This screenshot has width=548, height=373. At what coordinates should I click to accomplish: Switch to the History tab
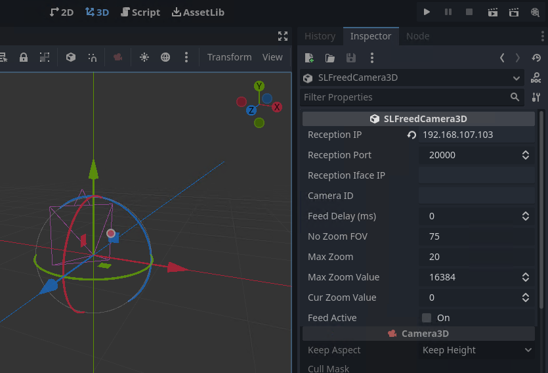[320, 36]
